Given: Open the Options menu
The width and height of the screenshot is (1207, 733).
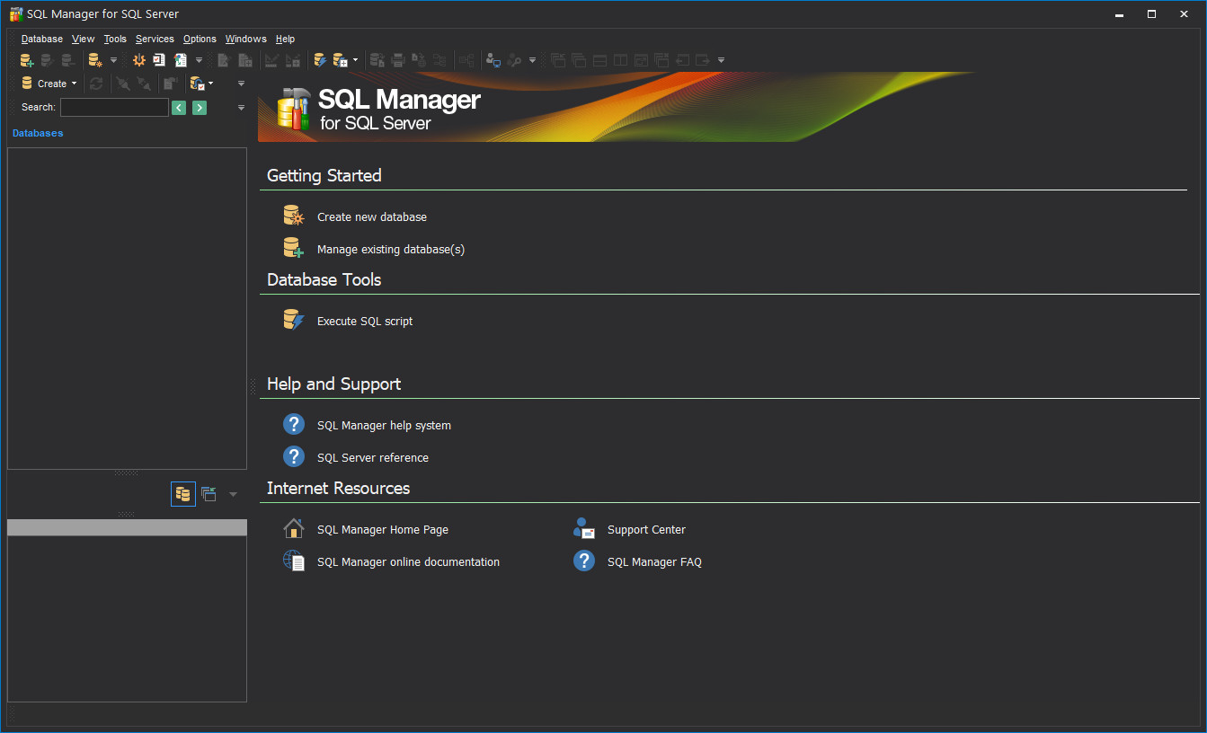Looking at the screenshot, I should click(x=200, y=39).
